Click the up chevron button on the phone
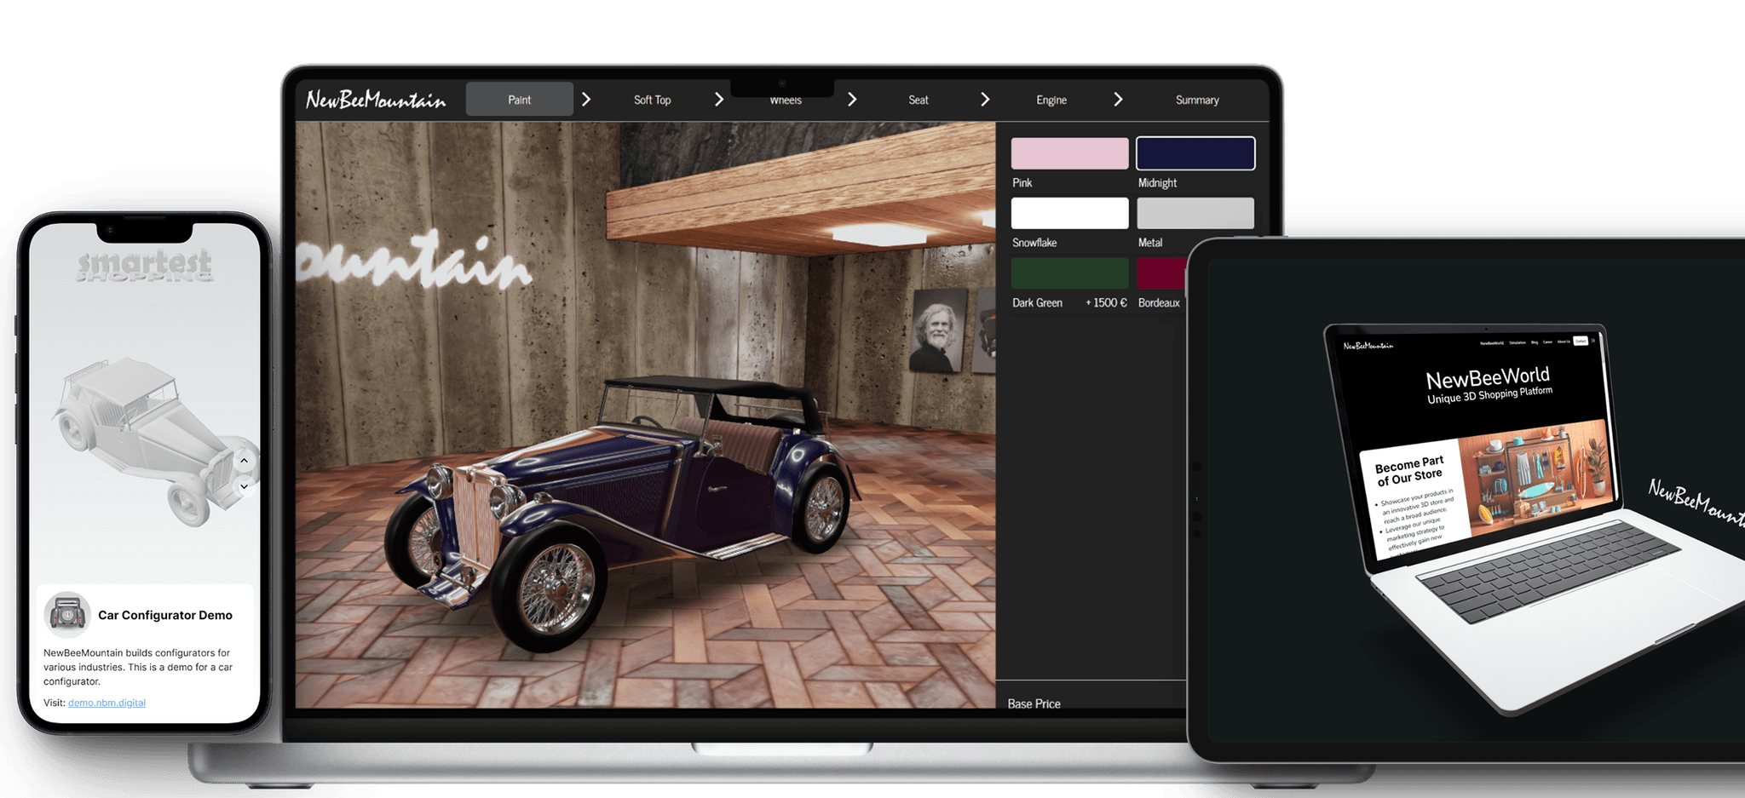This screenshot has height=798, width=1745. [x=244, y=461]
